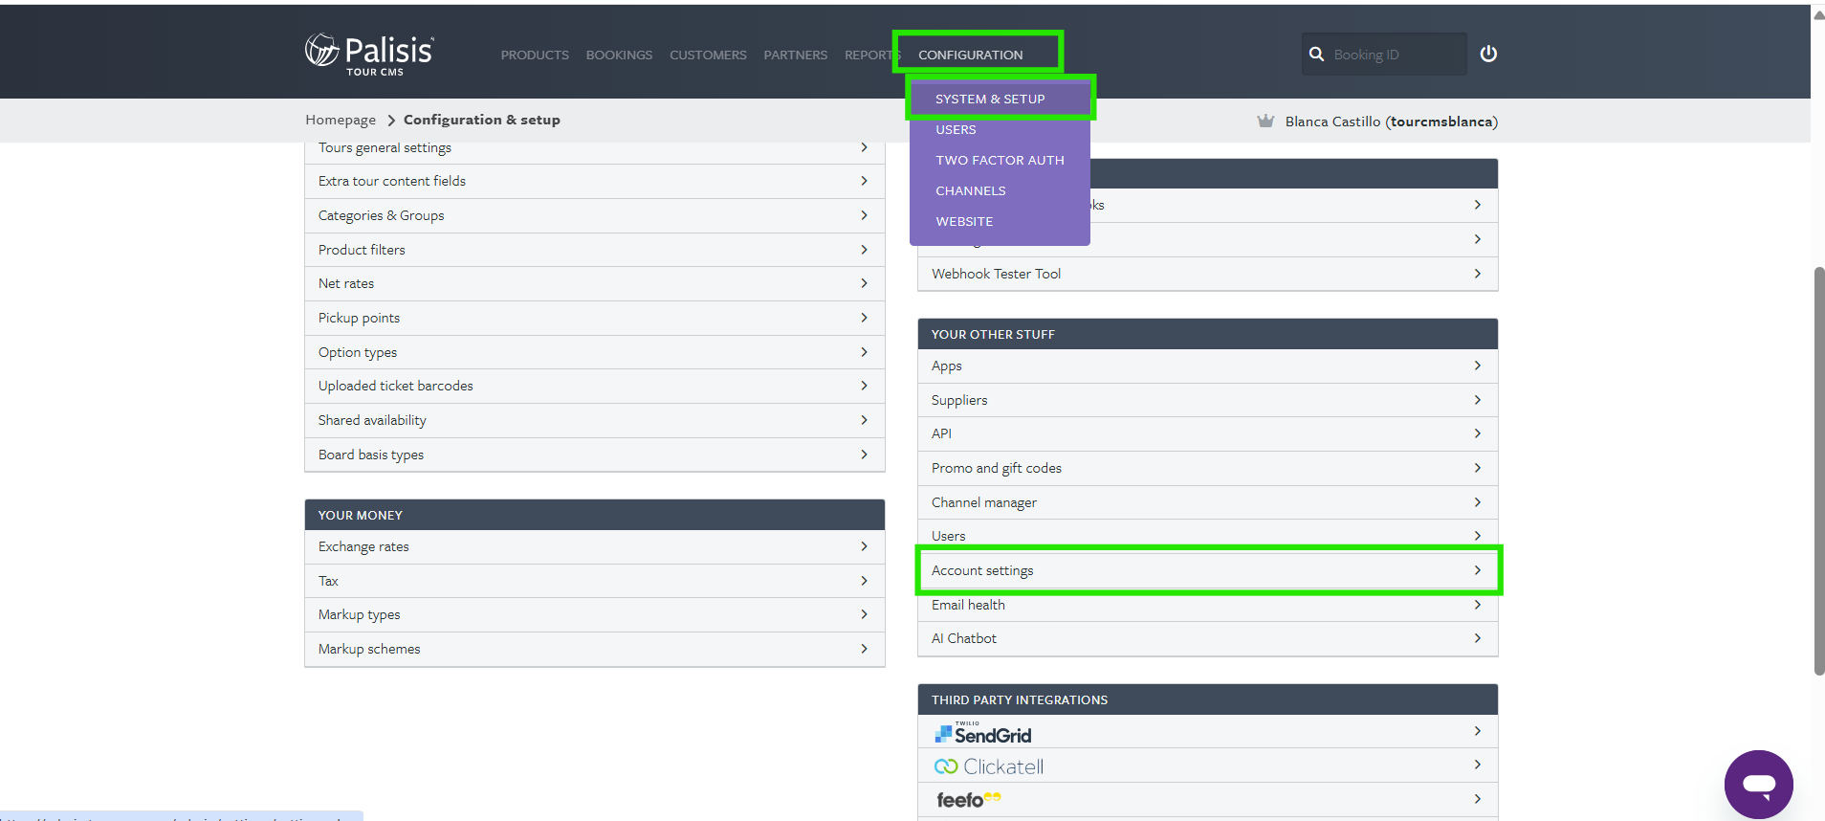Click the power logout icon
Viewport: 1825px width, 821px height.
click(1488, 54)
